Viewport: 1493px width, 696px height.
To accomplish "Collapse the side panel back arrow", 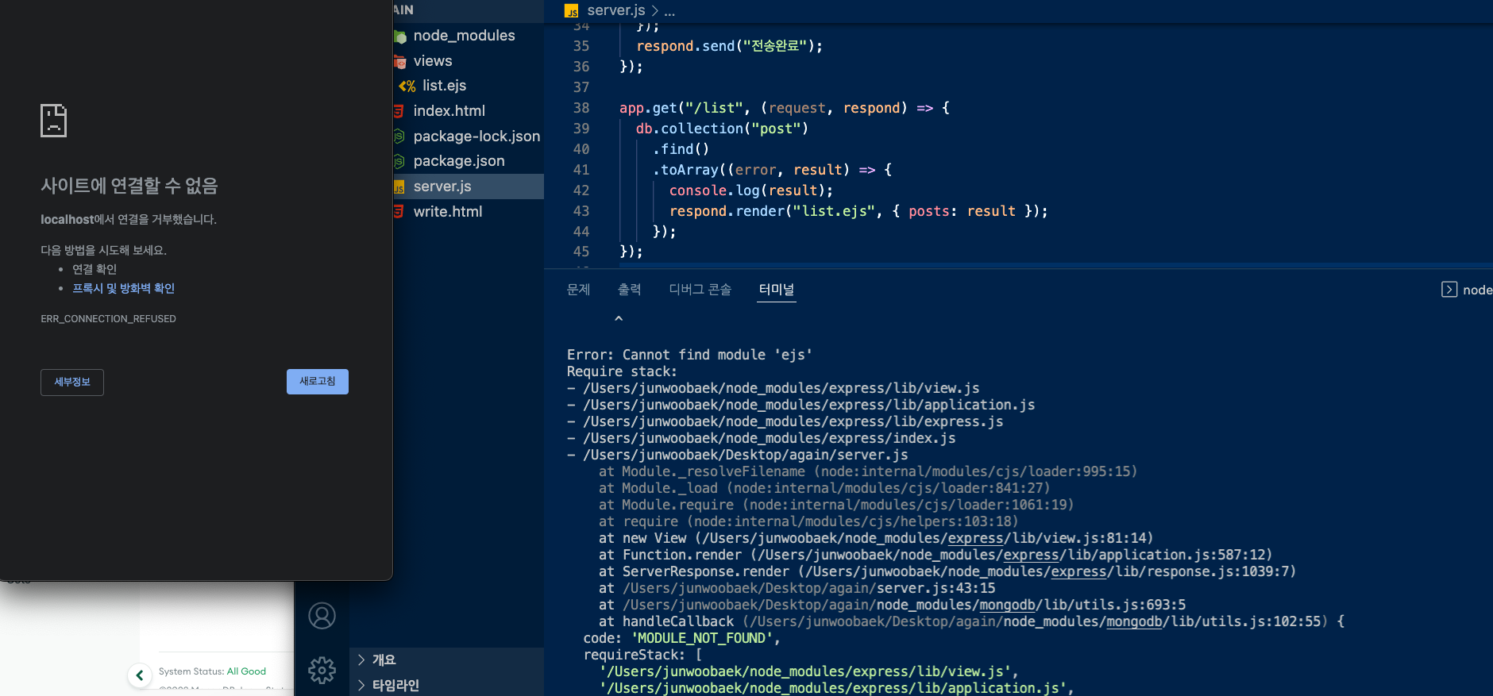I will pos(140,675).
